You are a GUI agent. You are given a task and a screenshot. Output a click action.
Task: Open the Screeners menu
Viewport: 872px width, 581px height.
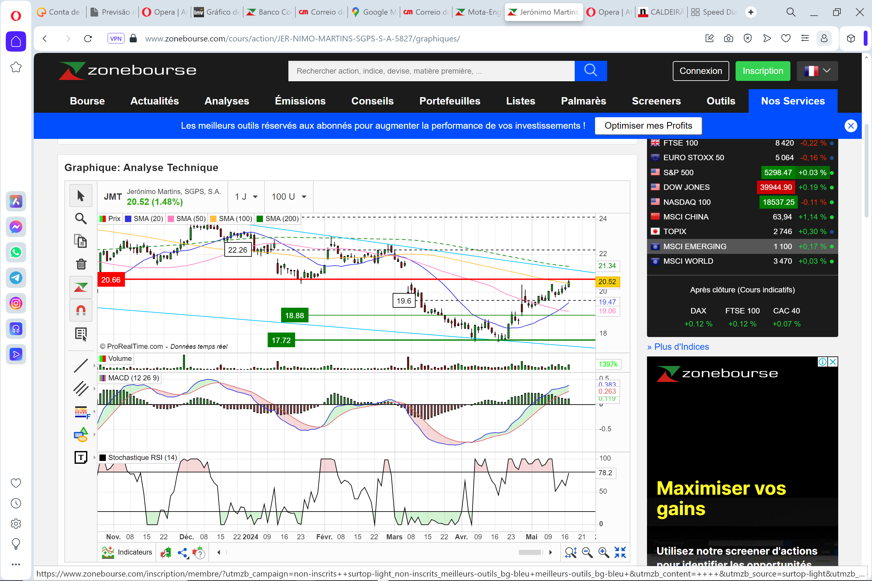(656, 101)
